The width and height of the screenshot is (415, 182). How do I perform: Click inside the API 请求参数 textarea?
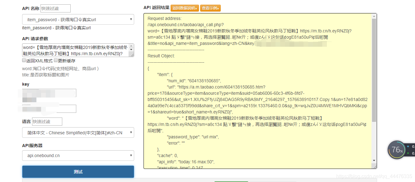(x=76, y=50)
